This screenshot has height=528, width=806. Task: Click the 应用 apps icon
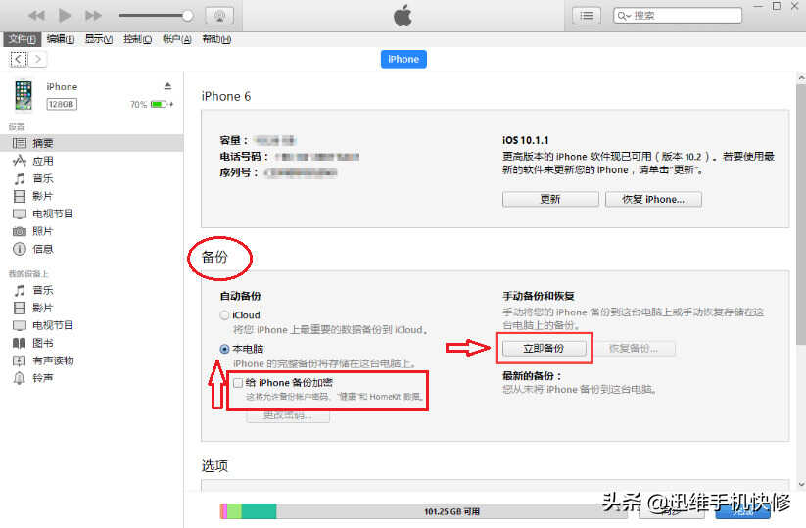tap(19, 161)
